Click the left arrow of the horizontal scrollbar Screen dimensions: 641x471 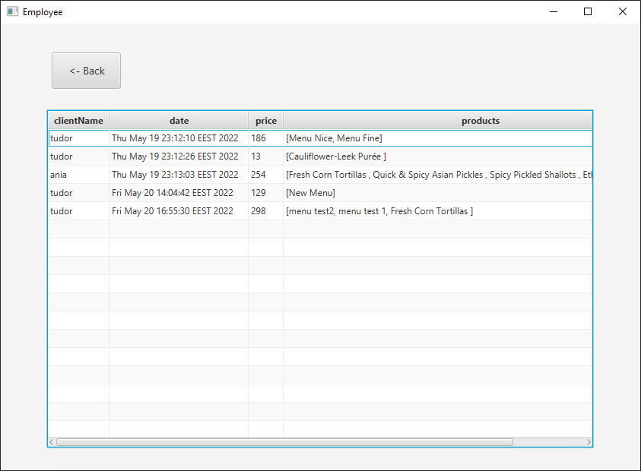pyautogui.click(x=51, y=441)
